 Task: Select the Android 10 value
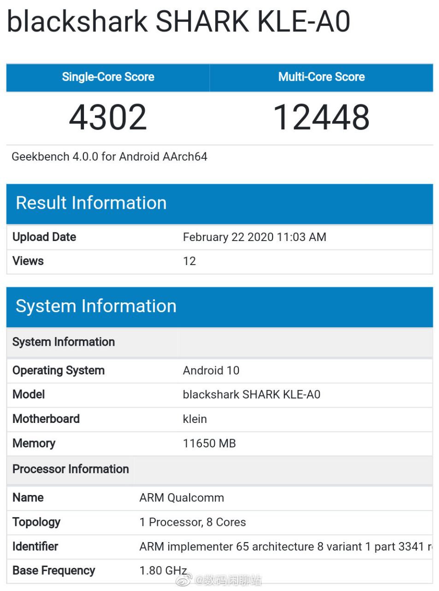(x=211, y=371)
